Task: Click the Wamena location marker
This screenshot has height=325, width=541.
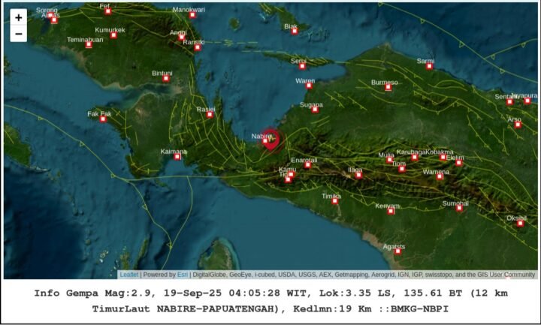Action: [440, 177]
